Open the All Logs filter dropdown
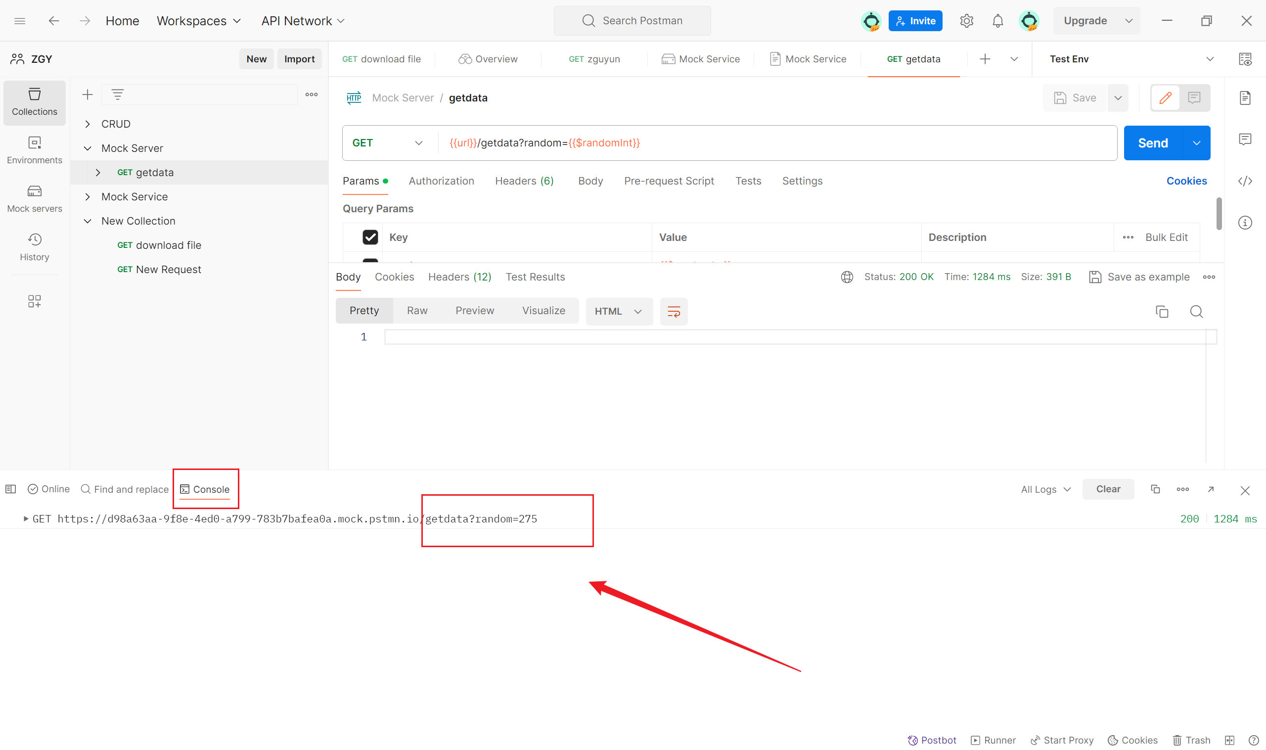 (x=1045, y=490)
